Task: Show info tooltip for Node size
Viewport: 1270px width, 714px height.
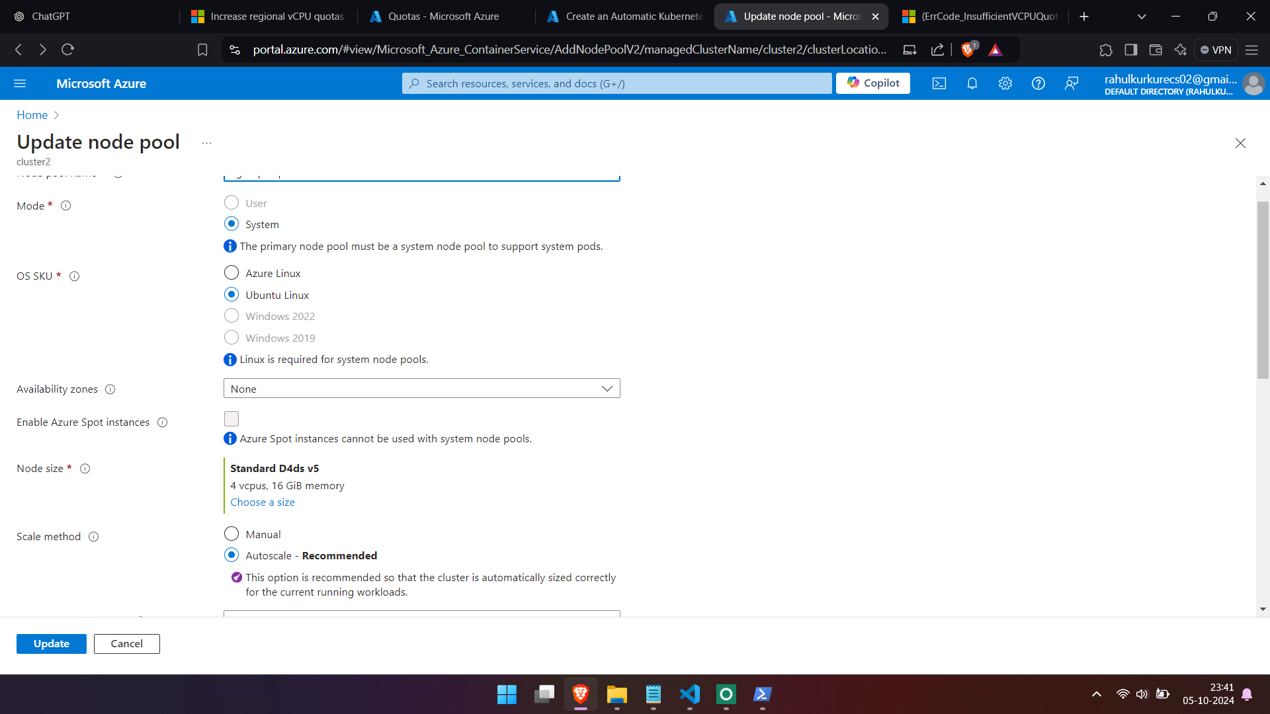Action: pos(85,469)
